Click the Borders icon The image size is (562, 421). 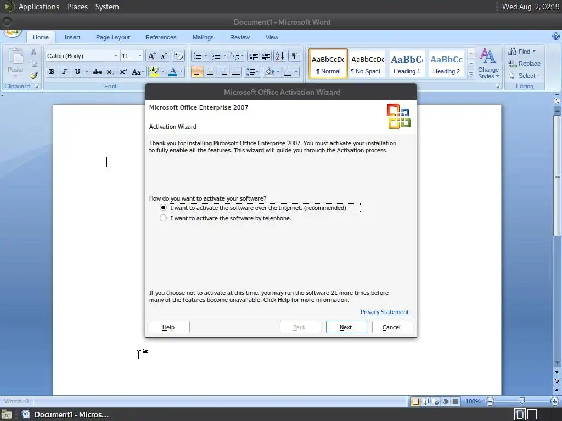(288, 72)
